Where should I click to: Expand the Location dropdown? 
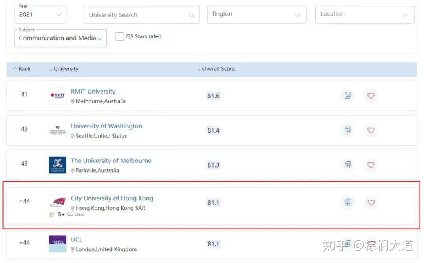[364, 14]
